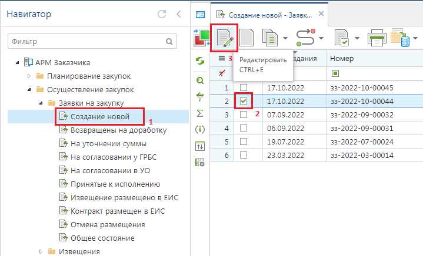This screenshot has width=423, height=256.
Task: Open Принятые к исполнению item
Action: (115, 184)
